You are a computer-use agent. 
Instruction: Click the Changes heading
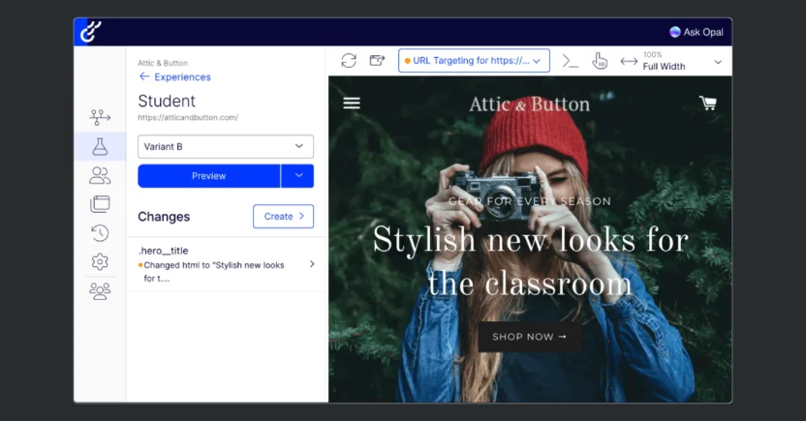164,217
